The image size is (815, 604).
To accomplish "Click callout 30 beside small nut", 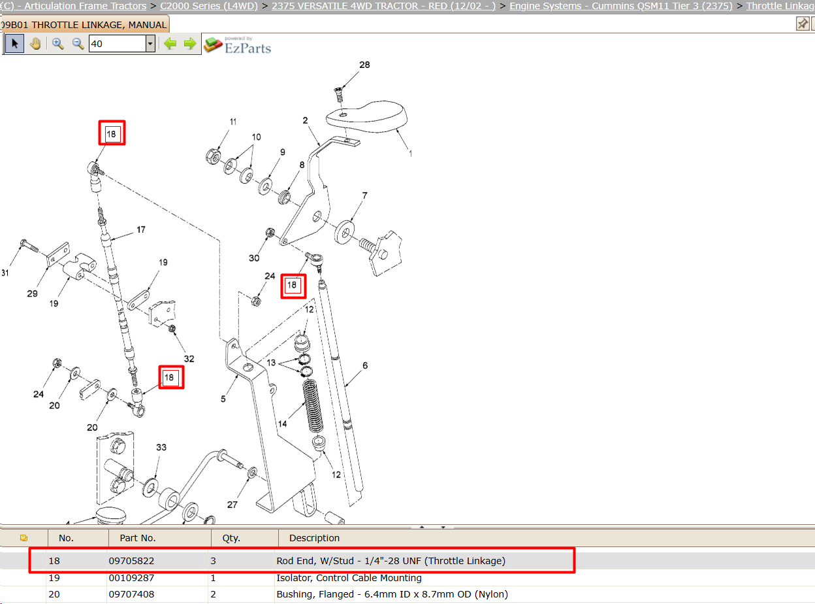I will [x=254, y=258].
